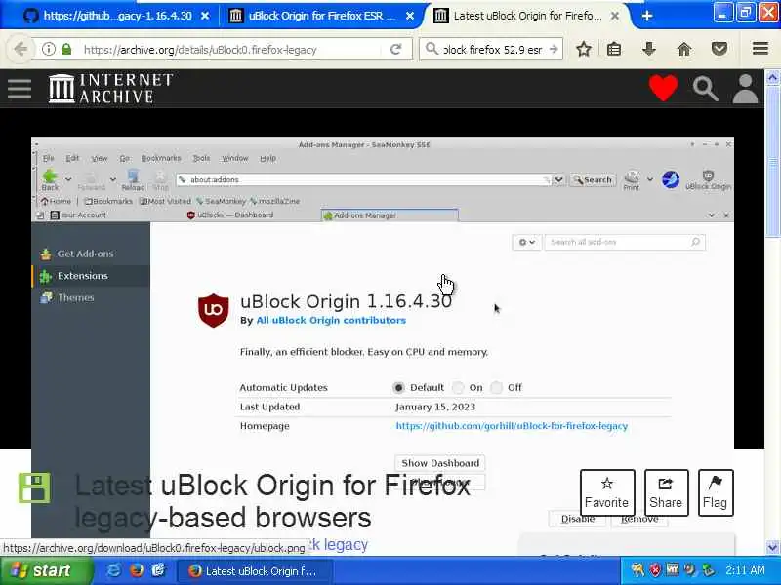Open the Internet Archive site hamburger menu
The width and height of the screenshot is (781, 585).
point(20,89)
